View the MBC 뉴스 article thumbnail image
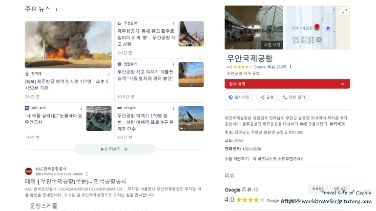Viewport: 376px width, 211px height. click(99, 118)
